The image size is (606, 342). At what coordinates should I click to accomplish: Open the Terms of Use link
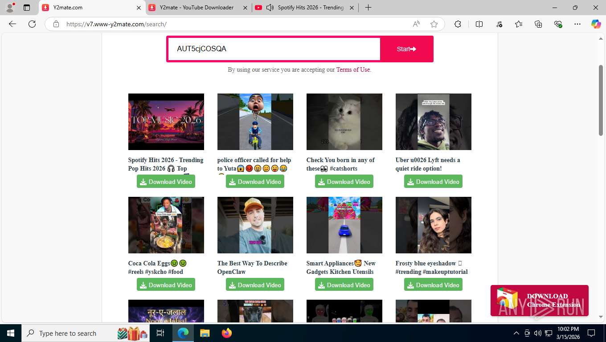(353, 69)
